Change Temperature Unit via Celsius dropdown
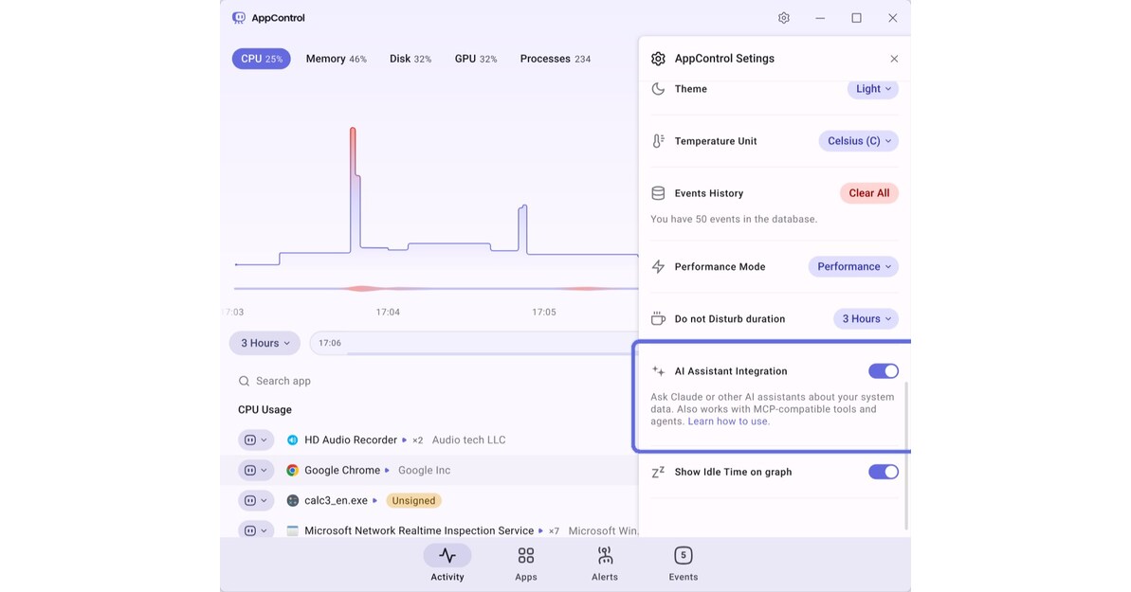Viewport: 1131px width, 592px height. pyautogui.click(x=858, y=140)
